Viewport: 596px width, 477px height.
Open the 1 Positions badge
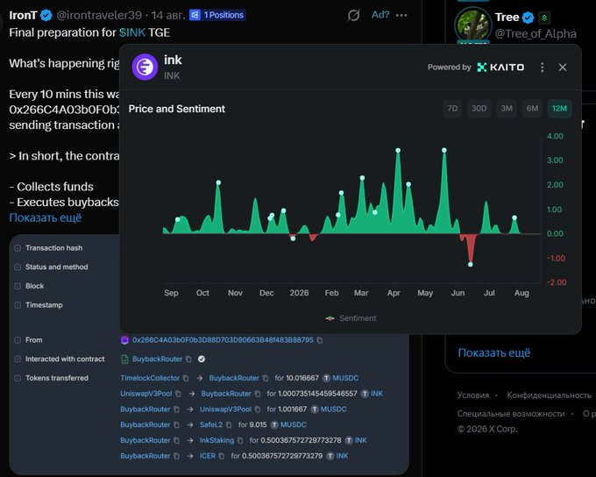(x=217, y=15)
